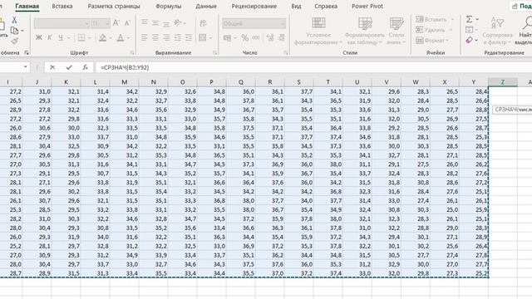Merge and center cells icon
The image size is (532, 299).
tap(203, 37)
